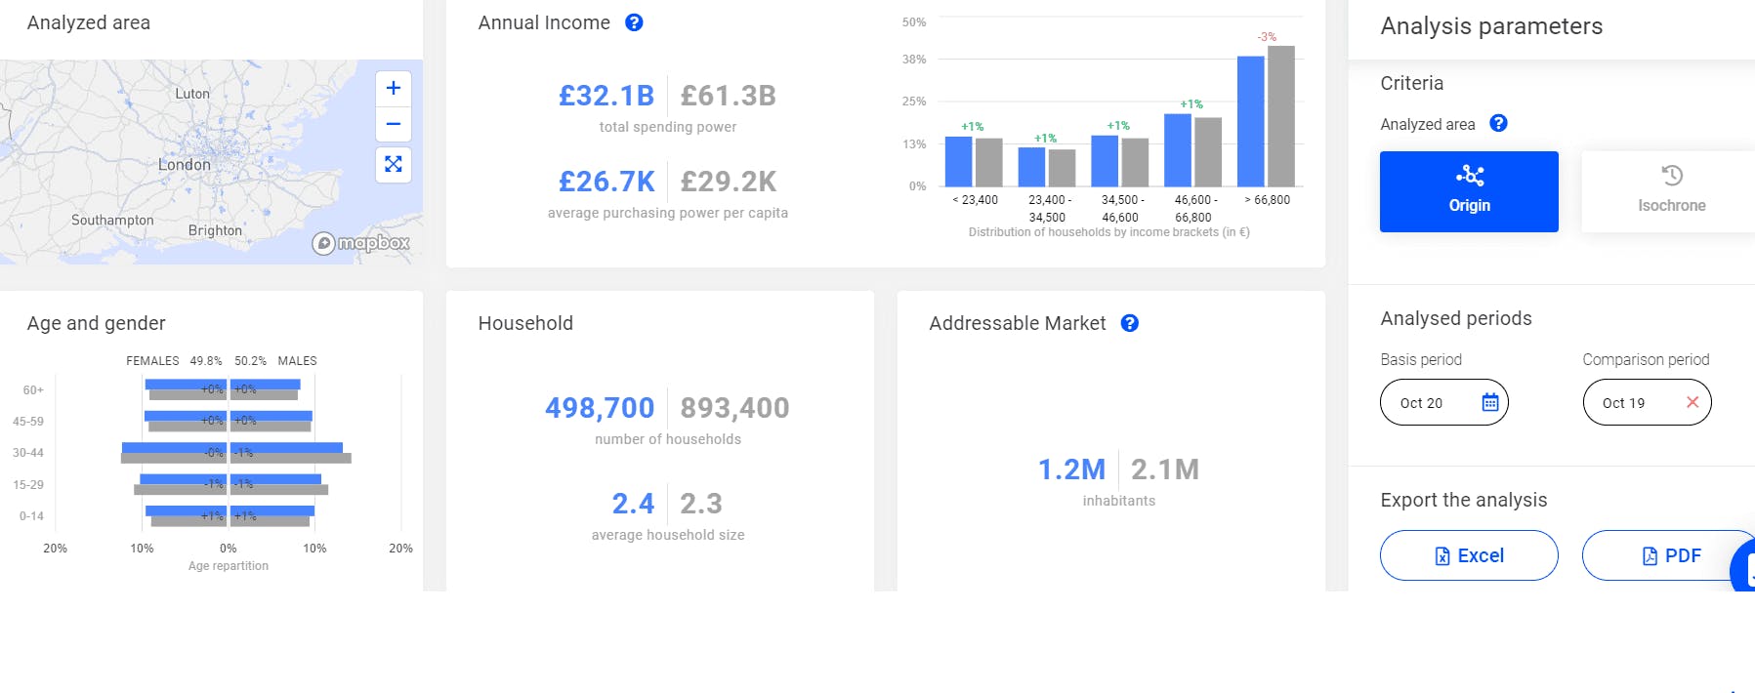Click the 2.4 average household size

(x=633, y=504)
